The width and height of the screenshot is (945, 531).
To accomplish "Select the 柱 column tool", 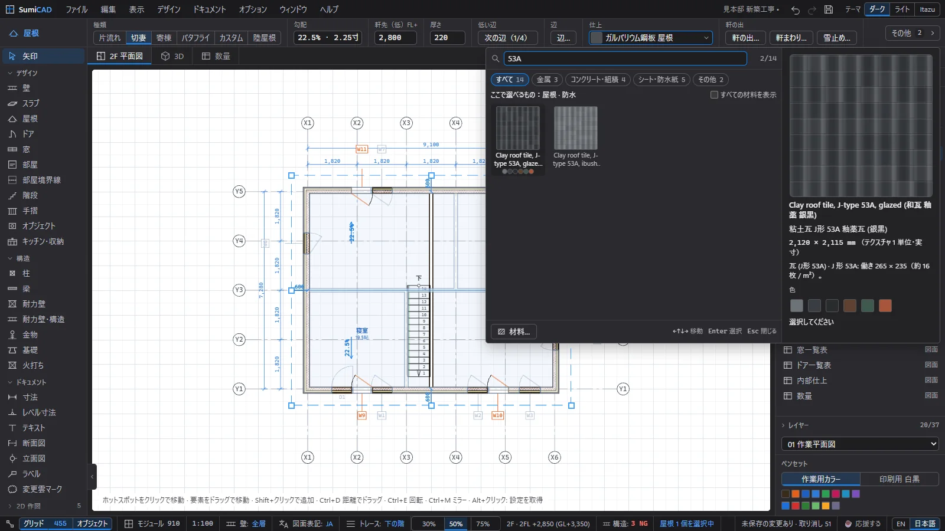I will (43, 273).
